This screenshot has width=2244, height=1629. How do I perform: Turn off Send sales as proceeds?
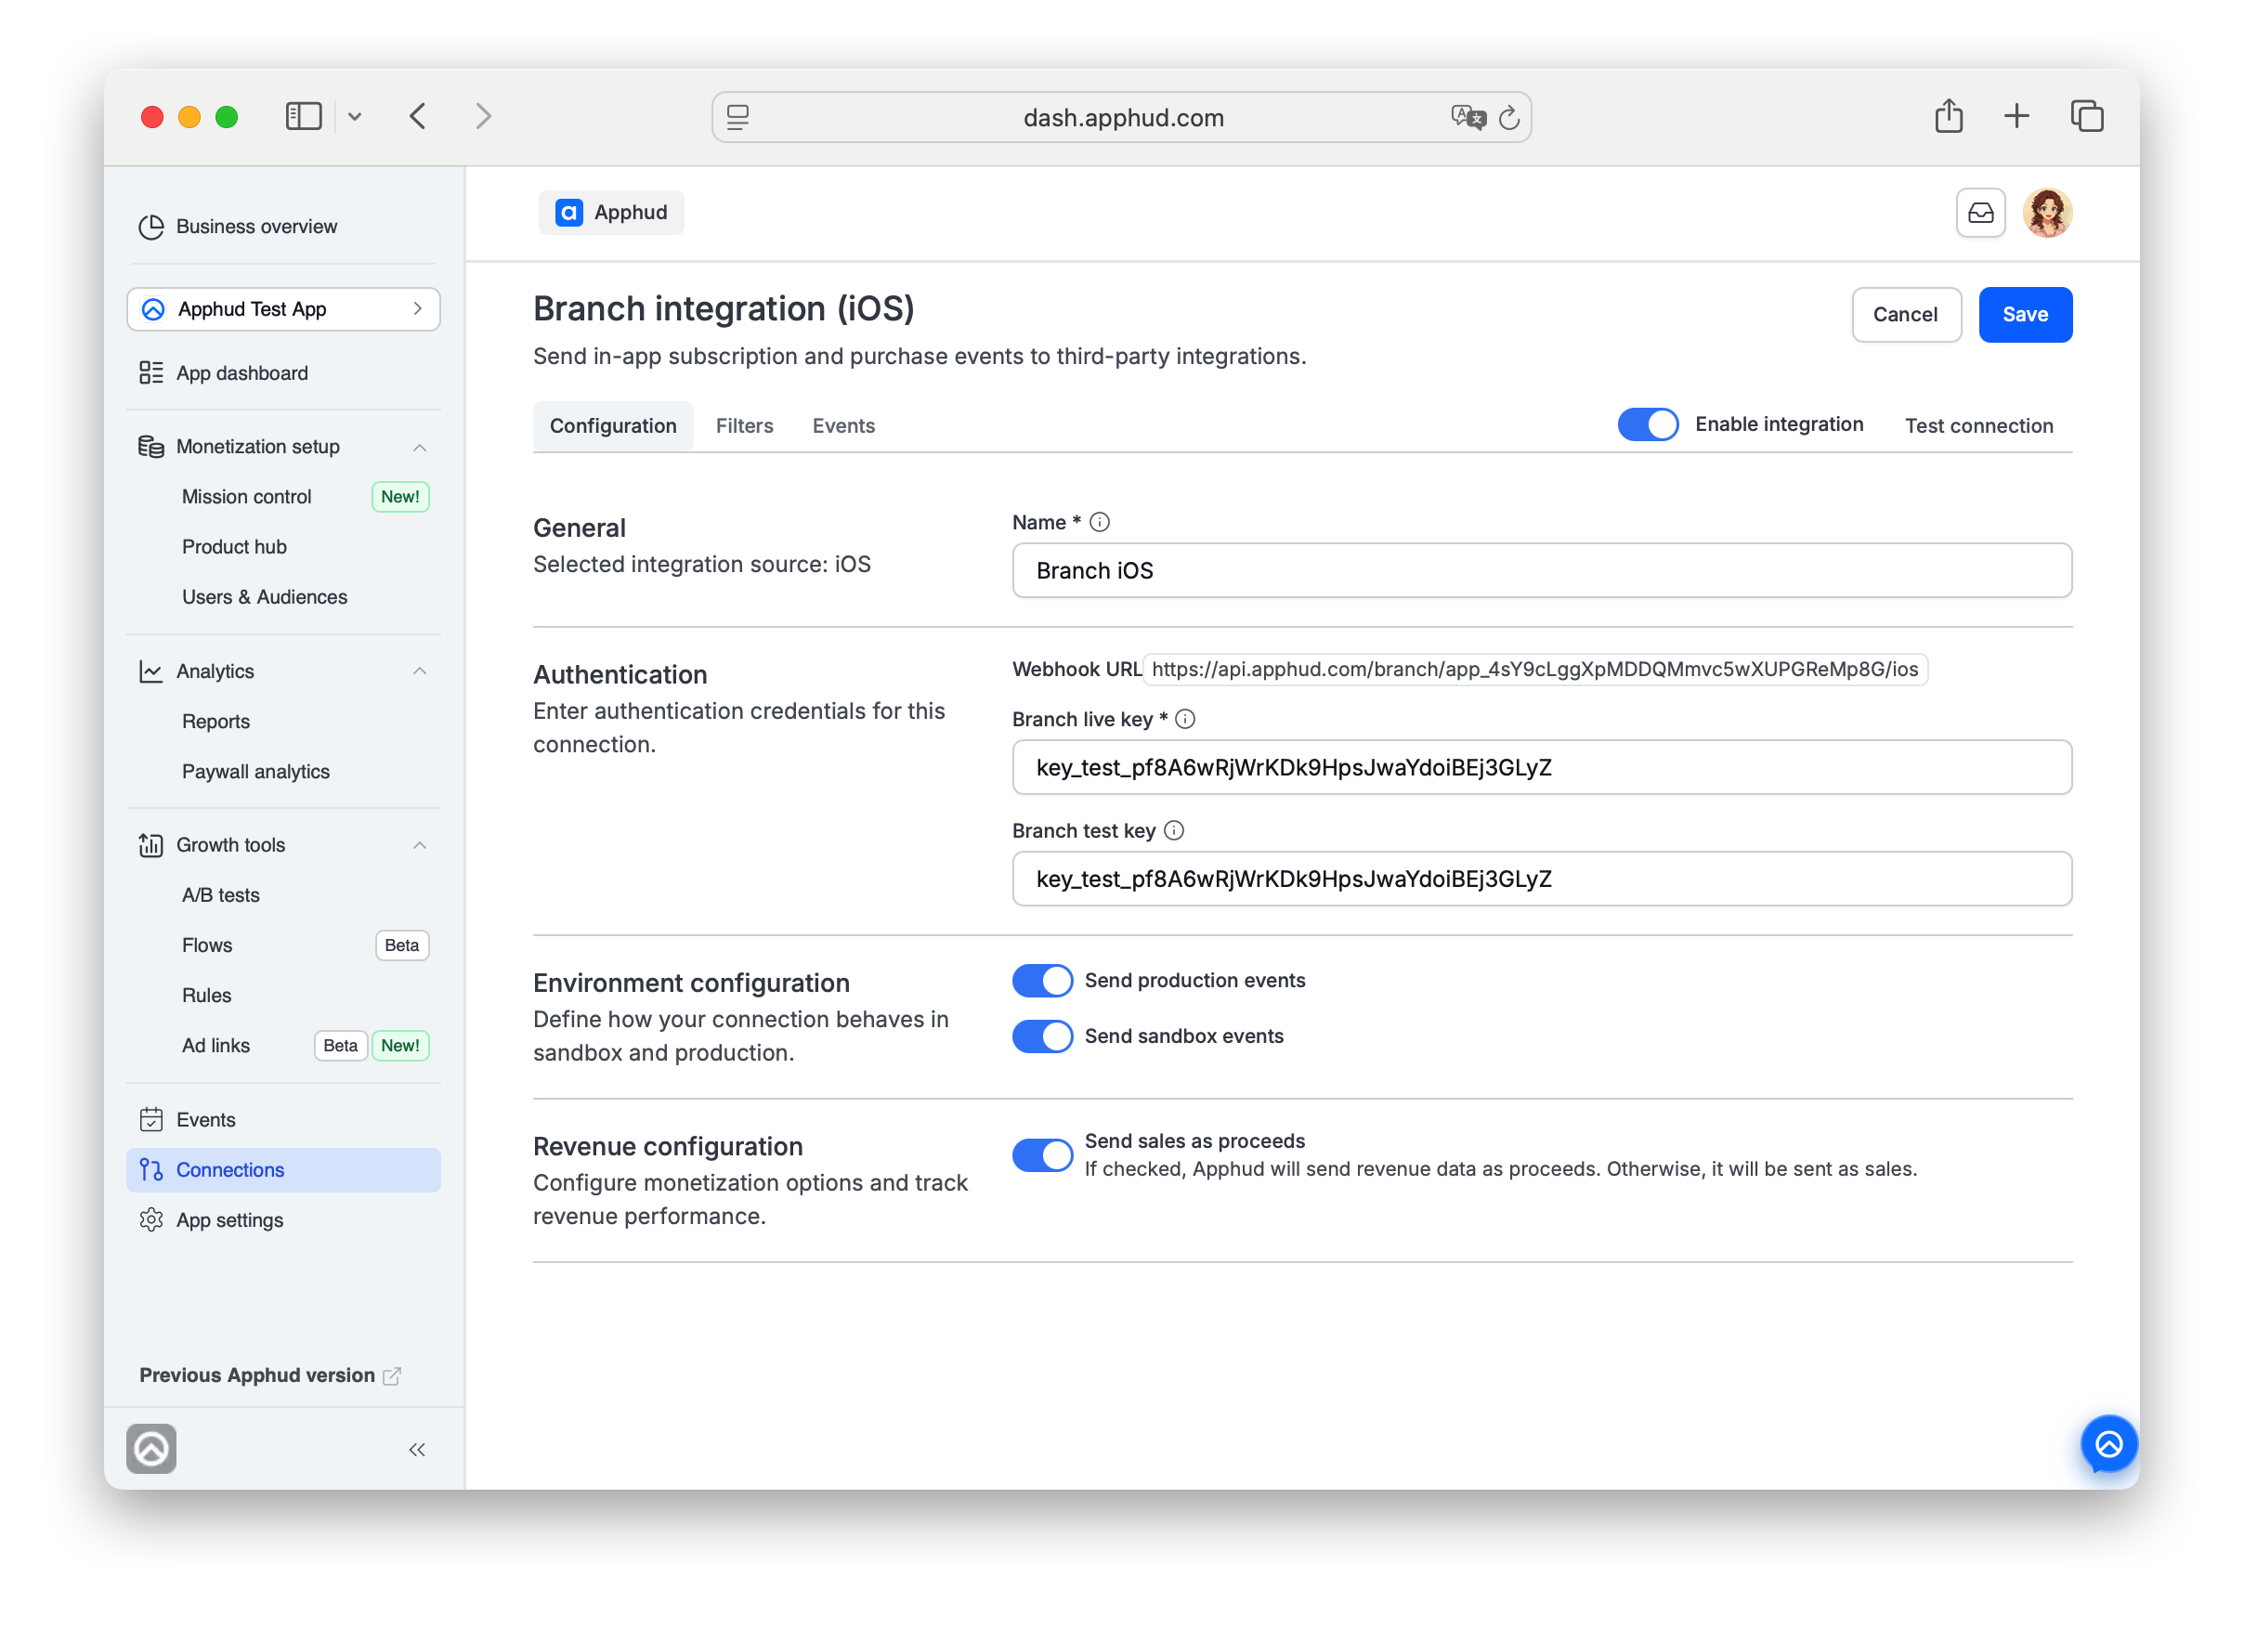(x=1042, y=1154)
